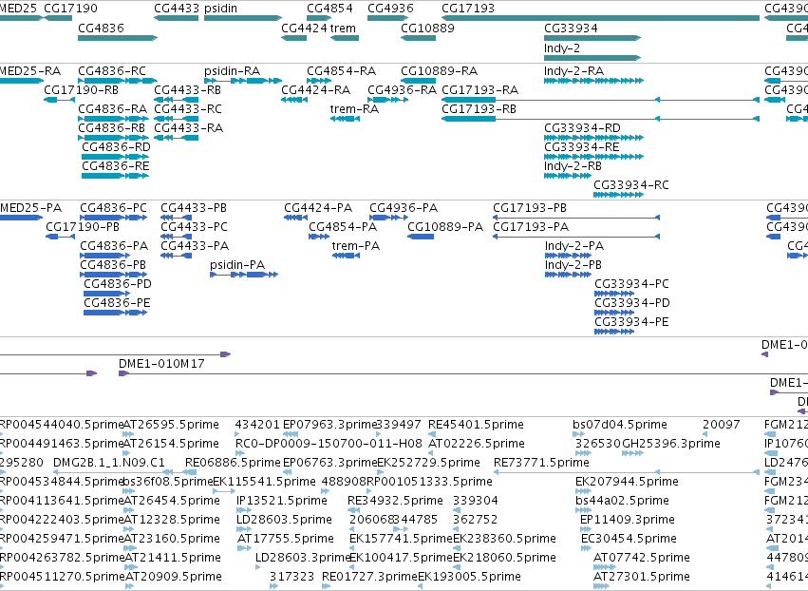Click the CG4836-RC transcript label
The height and width of the screenshot is (591, 808).
point(112,70)
